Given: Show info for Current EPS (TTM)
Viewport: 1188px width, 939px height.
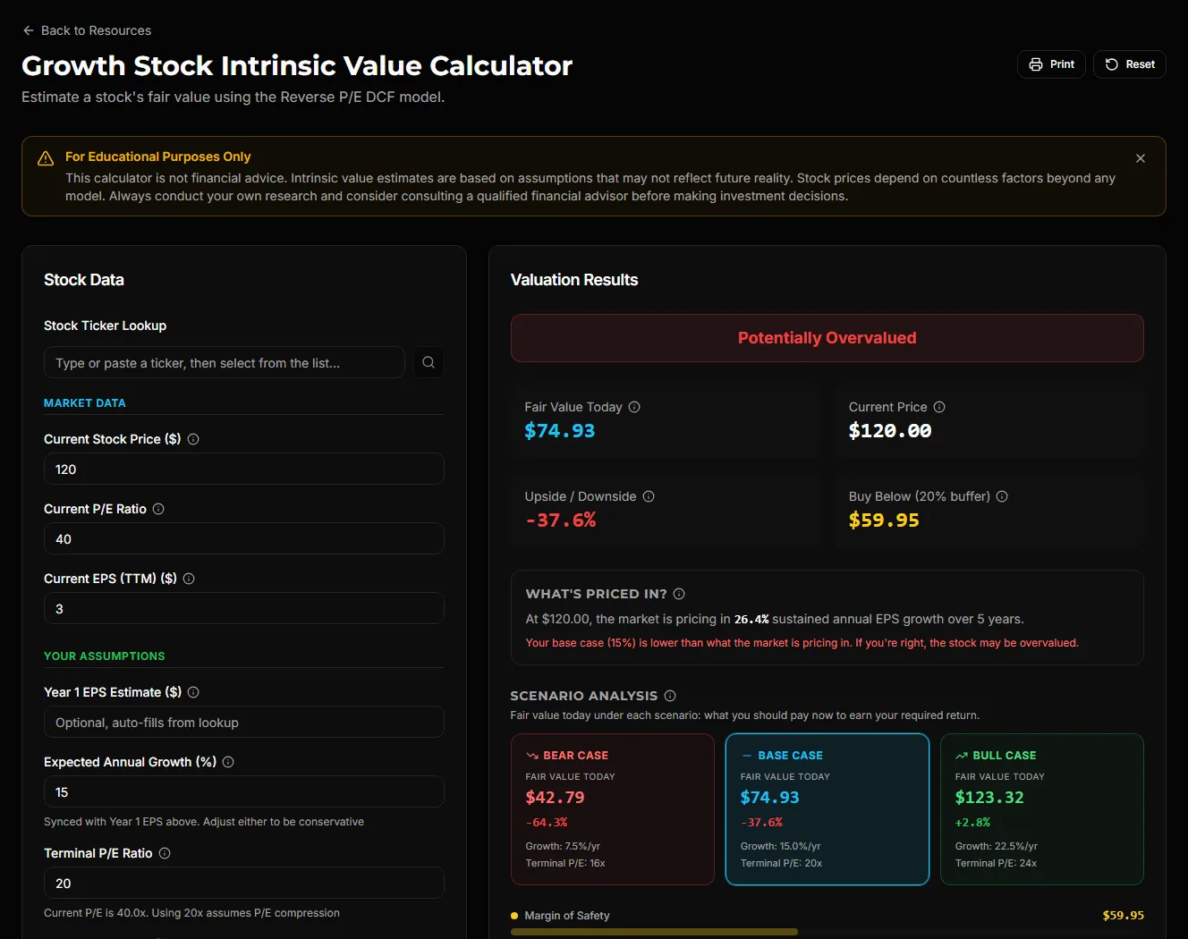Looking at the screenshot, I should [x=189, y=579].
